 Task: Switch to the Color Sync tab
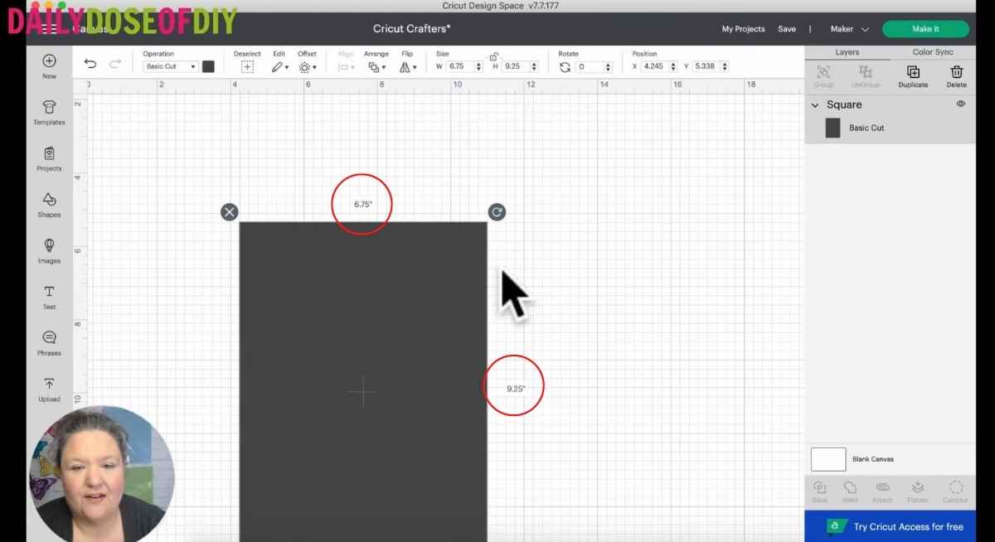[x=932, y=51]
